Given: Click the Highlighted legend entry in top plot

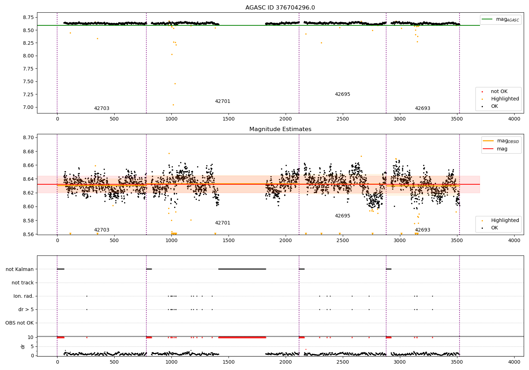Looking at the screenshot, I should click(501, 99).
